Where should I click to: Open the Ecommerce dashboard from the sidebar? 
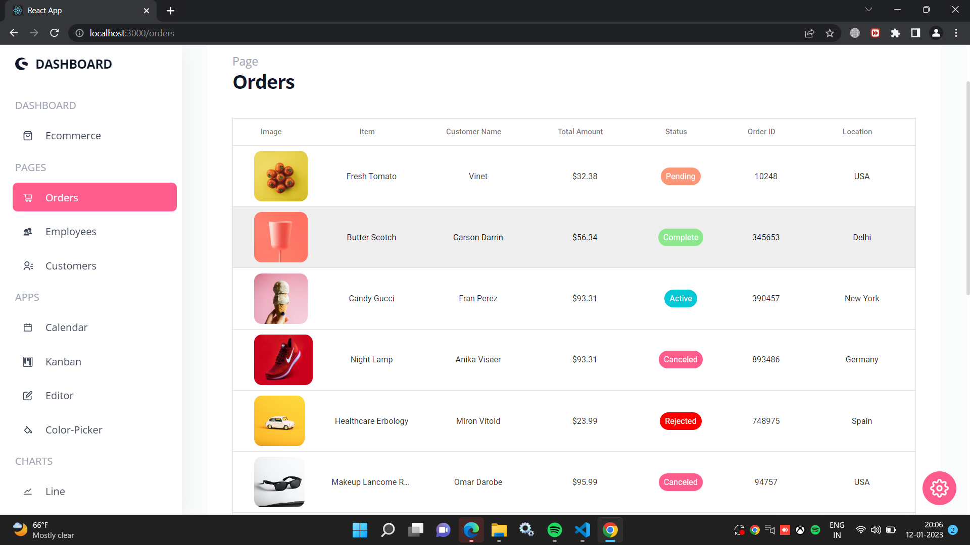(x=28, y=136)
